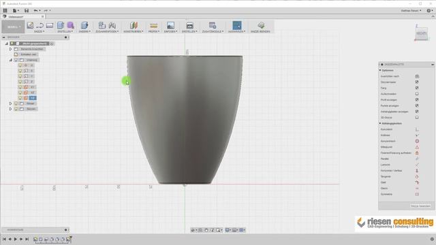
Task: Click the Koinzident constraint icon
Action: [417, 129]
